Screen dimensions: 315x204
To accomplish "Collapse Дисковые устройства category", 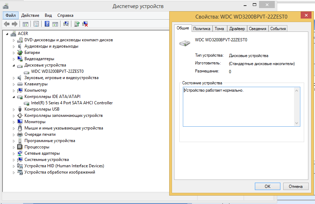I will pyautogui.click(x=14, y=65).
